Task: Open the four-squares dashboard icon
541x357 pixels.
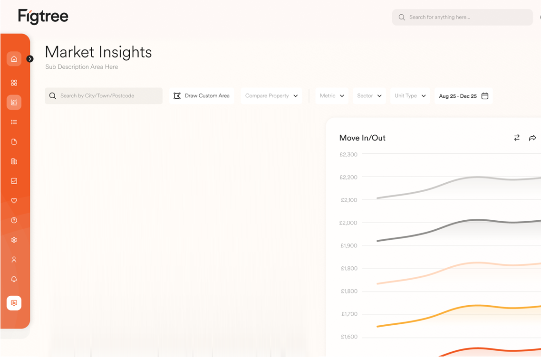Action: [x=14, y=83]
